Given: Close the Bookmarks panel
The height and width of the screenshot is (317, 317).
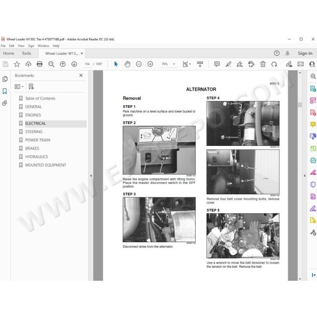Looking at the screenshot, I should pos(81,75).
